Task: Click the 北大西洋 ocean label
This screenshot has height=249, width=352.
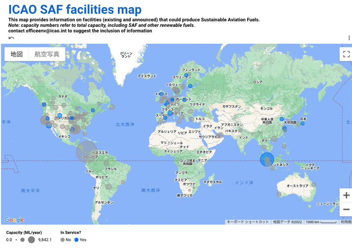Action: (125, 124)
